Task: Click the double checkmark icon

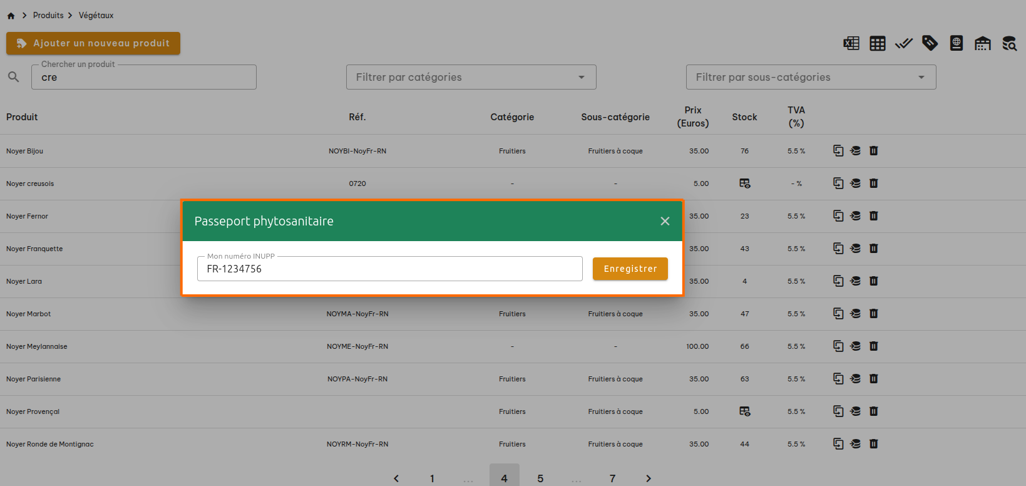Action: pos(904,43)
